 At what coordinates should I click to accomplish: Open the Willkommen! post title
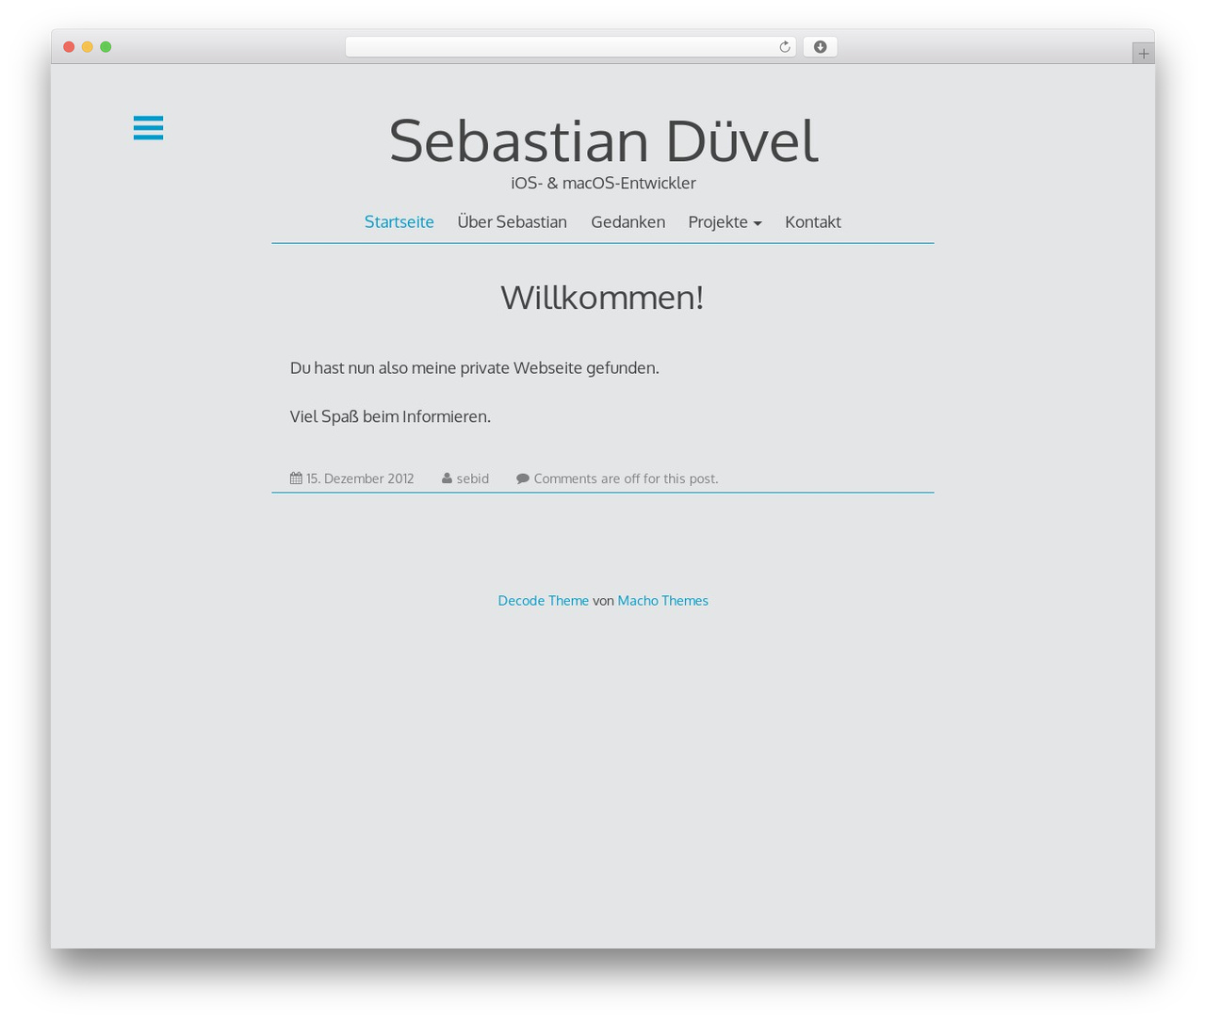pos(602,298)
